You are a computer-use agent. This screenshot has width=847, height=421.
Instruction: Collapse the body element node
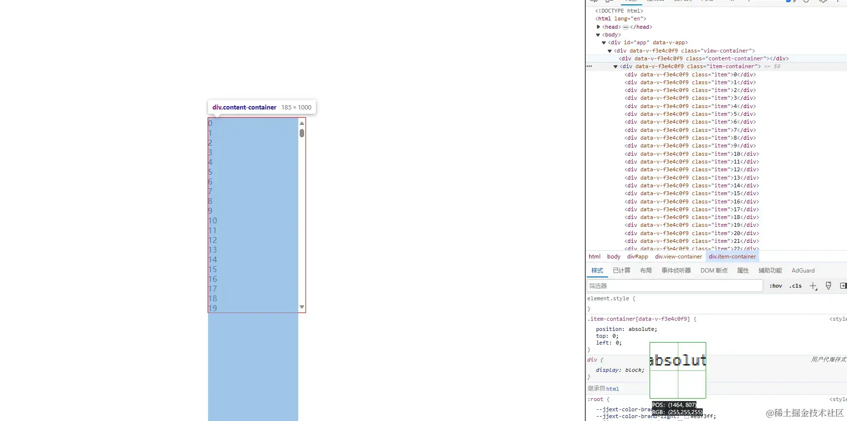(x=598, y=35)
